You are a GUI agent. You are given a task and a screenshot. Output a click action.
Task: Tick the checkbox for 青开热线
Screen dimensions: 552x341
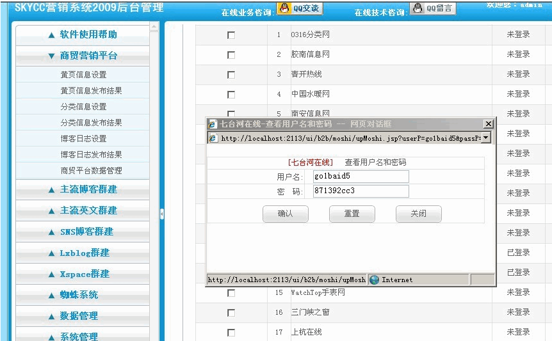[231, 75]
